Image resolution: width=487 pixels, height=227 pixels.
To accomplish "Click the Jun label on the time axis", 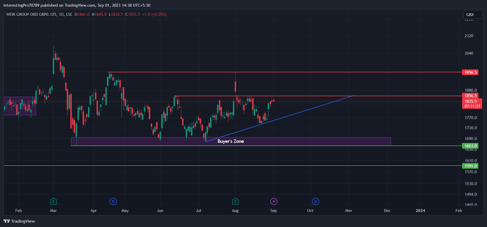I will pyautogui.click(x=160, y=211).
